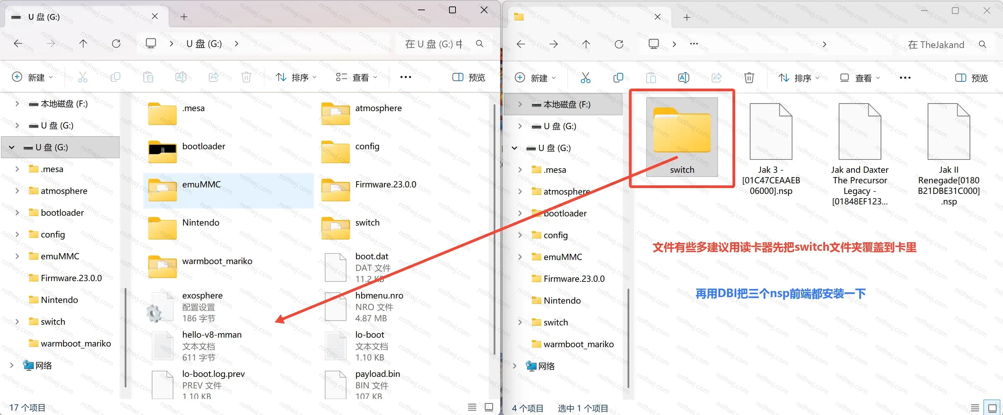Add a new tab in left window

[184, 17]
